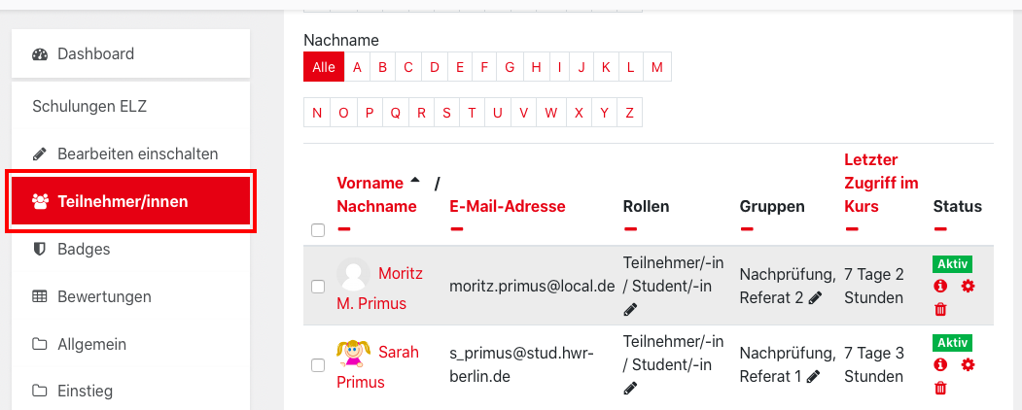Image resolution: width=1022 pixels, height=410 pixels.
Task: Edit Sarah's groups via the pencil icon
Action: [813, 376]
